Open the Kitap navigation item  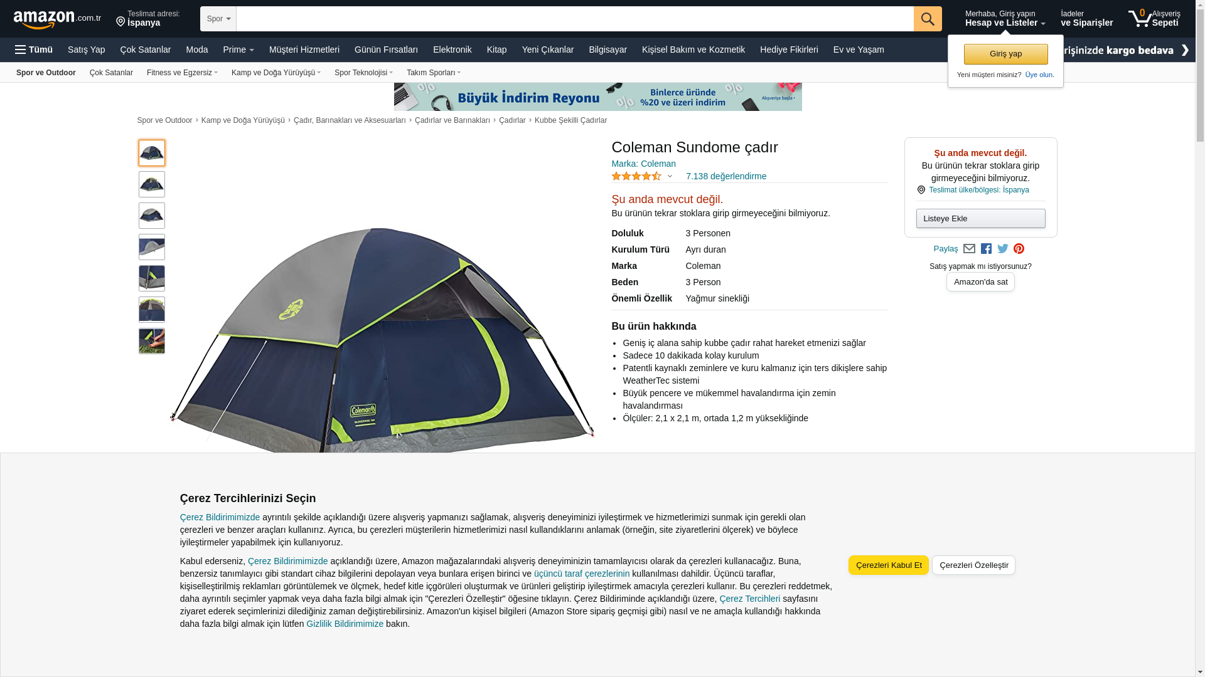pos(496,50)
